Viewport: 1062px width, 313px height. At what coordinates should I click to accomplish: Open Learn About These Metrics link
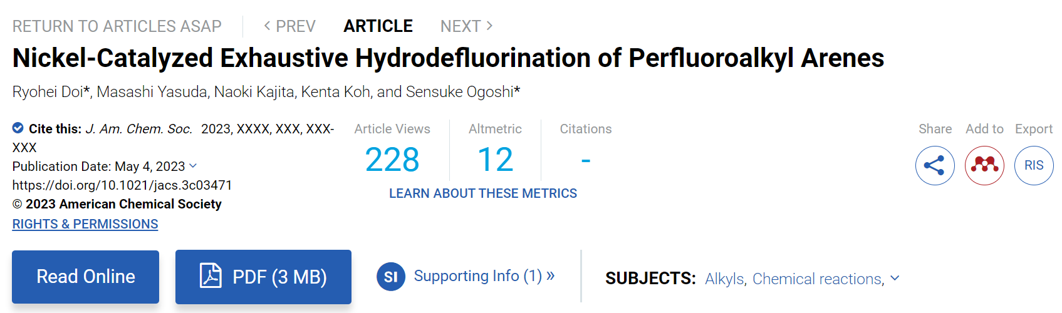tap(483, 193)
